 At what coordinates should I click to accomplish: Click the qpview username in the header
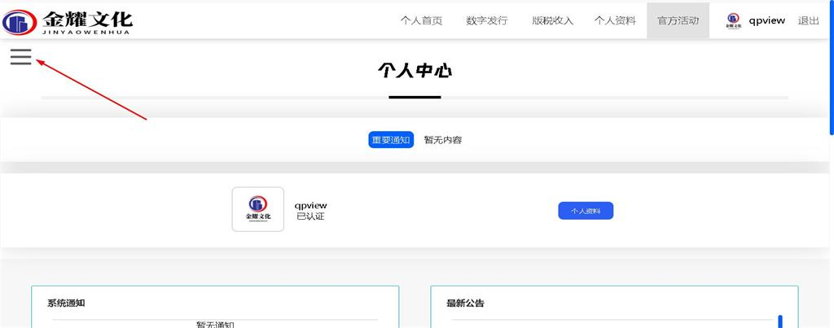(x=766, y=20)
